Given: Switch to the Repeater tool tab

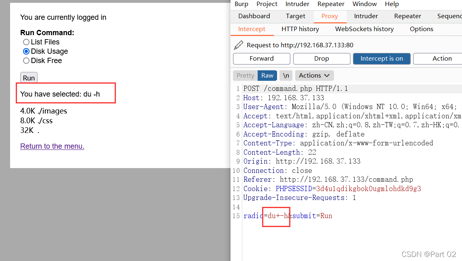Looking at the screenshot, I should click(407, 16).
